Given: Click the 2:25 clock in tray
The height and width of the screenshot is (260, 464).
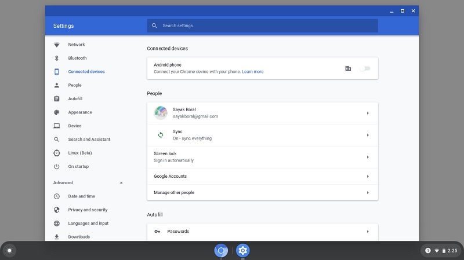Looking at the screenshot, I should [x=452, y=251].
